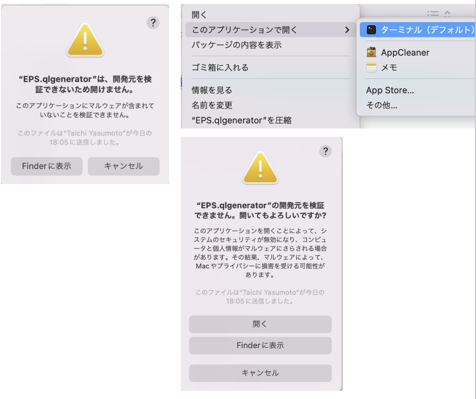Click the help question mark in first dialog
Image resolution: width=476 pixels, height=399 pixels.
tap(153, 23)
